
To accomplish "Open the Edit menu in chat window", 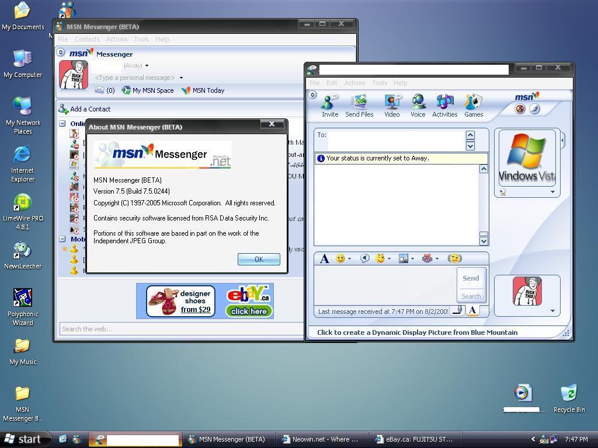I will tap(332, 83).
